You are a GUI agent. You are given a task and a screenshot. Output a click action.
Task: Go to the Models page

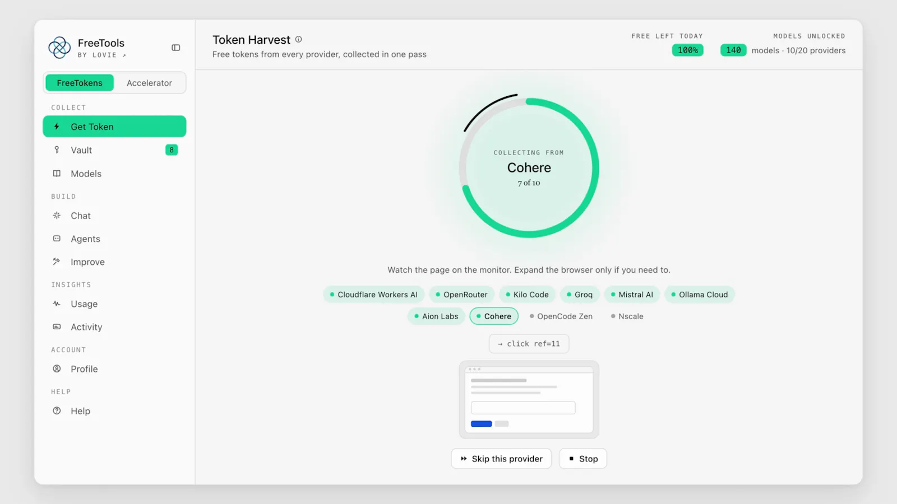tap(114, 174)
